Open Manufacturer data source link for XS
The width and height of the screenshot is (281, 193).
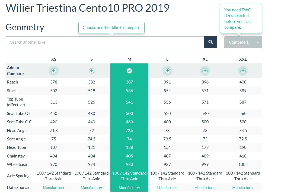click(54, 188)
